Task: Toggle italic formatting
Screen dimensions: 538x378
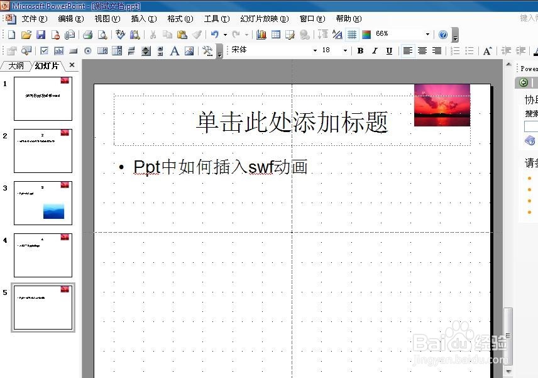Action: point(375,50)
